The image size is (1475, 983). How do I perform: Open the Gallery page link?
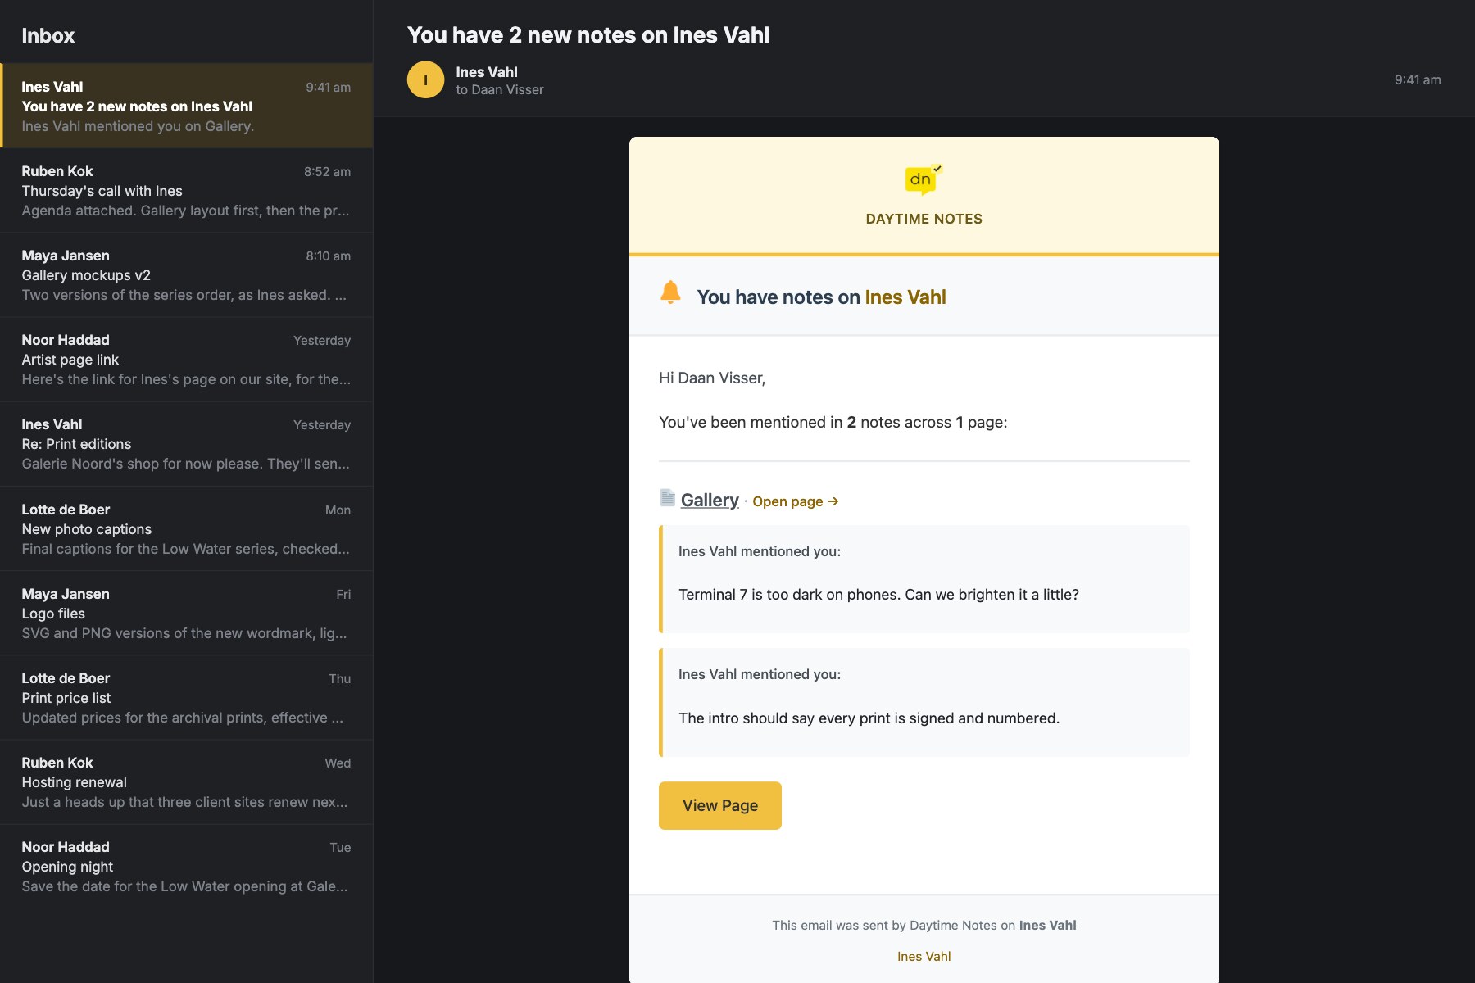tap(710, 500)
